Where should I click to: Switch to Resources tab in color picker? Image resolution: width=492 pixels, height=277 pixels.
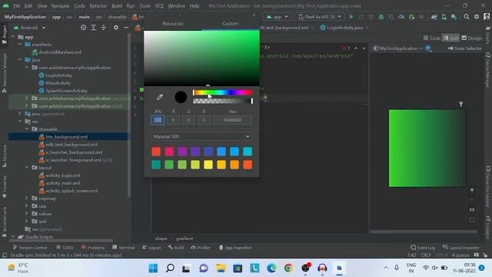coord(173,24)
